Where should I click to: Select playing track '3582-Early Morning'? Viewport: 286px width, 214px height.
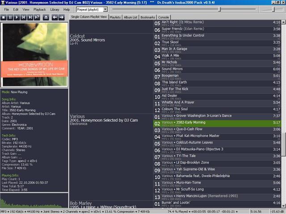(217, 123)
